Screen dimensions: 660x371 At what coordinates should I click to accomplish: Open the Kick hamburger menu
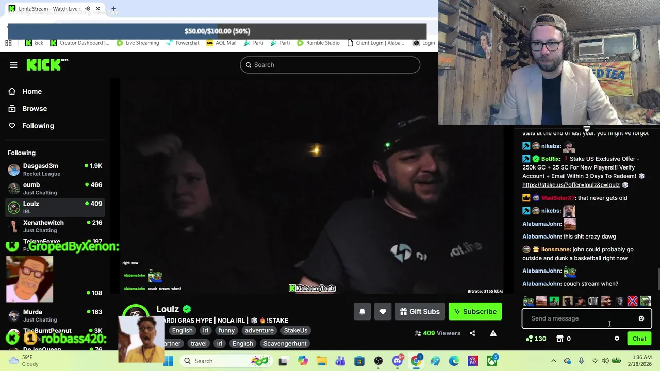coord(14,65)
